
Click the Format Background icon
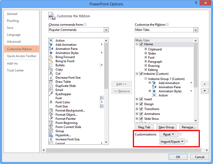51,110
